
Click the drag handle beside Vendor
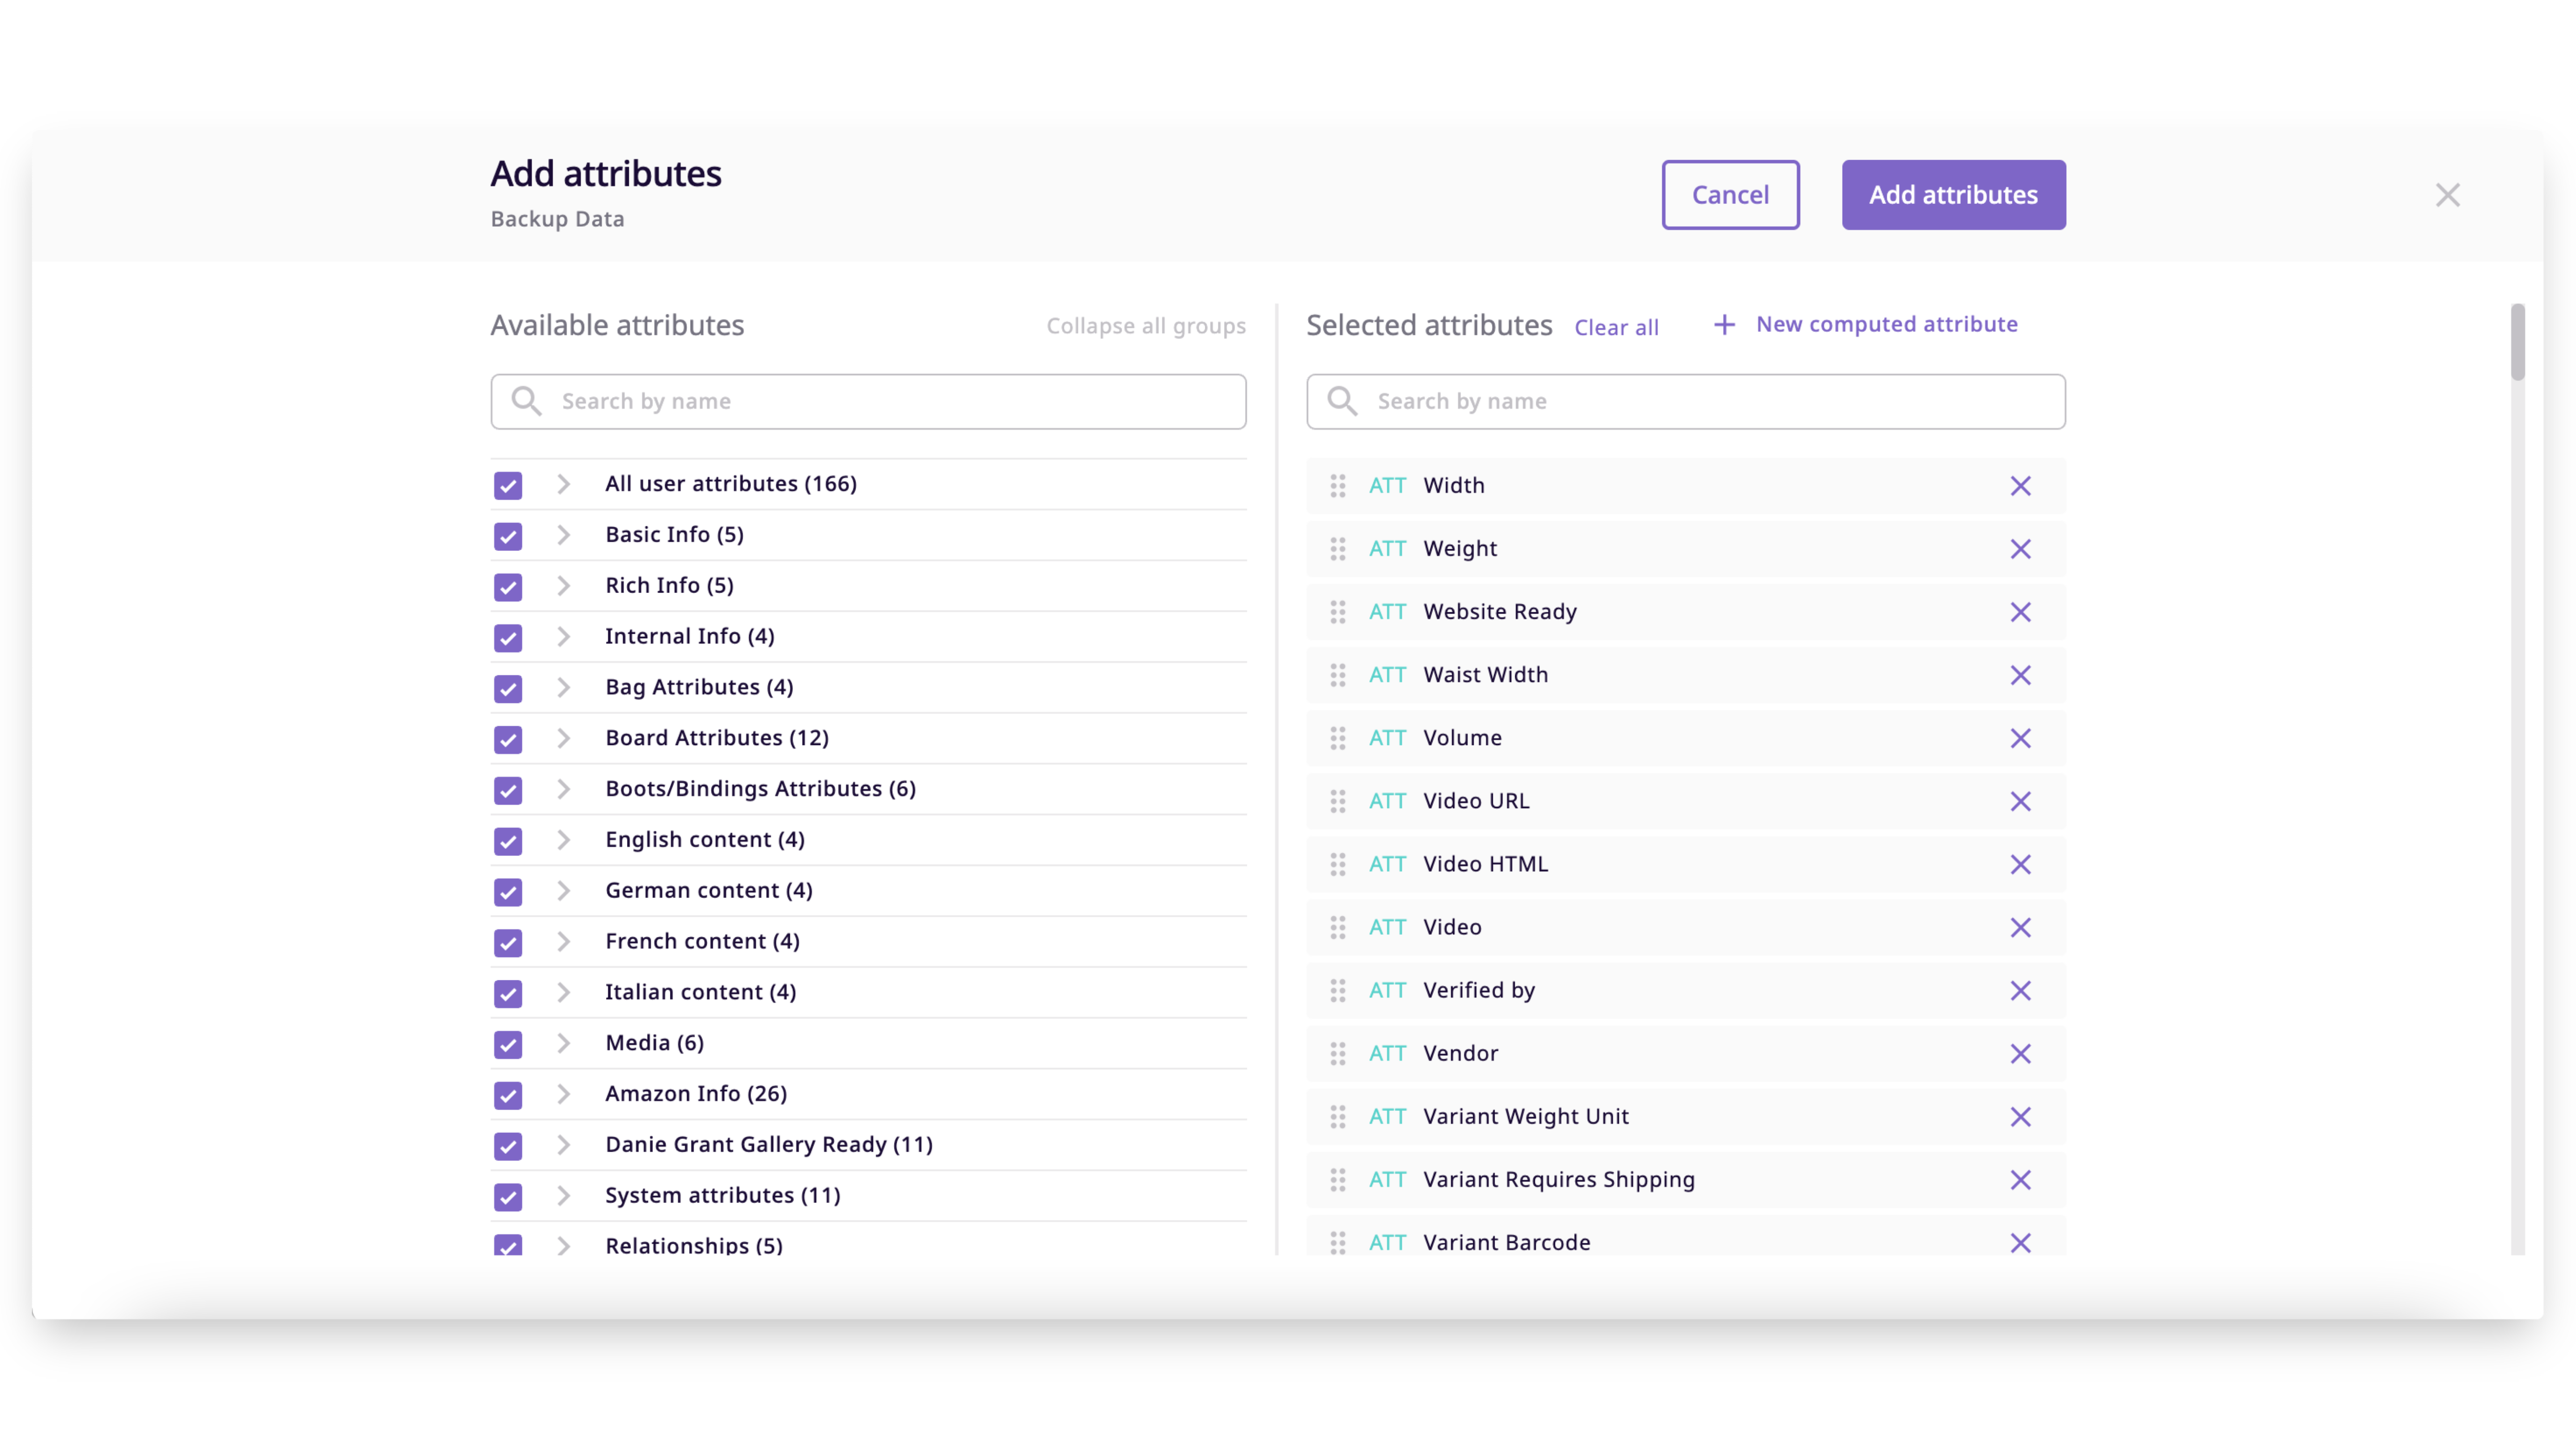click(x=1337, y=1053)
